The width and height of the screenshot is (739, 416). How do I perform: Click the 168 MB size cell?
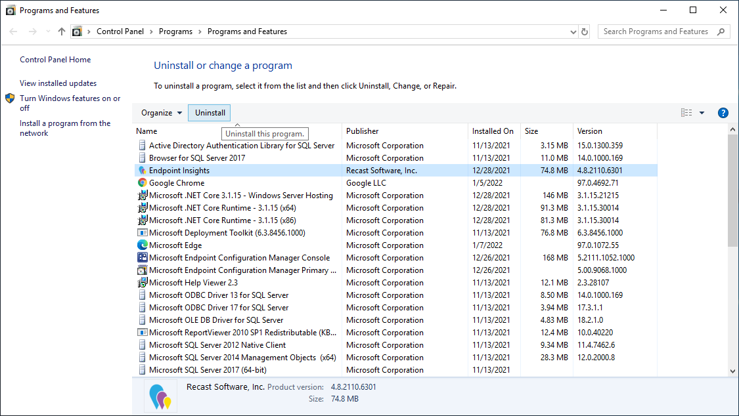coord(555,258)
